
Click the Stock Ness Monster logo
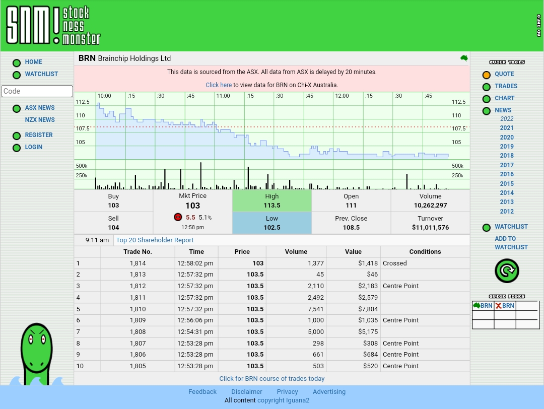[53, 25]
